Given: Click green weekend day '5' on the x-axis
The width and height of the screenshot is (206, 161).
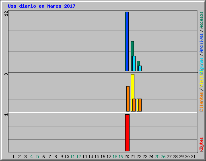Looking at the screenshot, I should pos(37,157).
